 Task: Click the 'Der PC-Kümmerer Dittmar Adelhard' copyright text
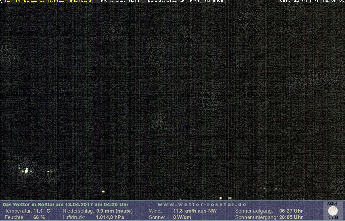tap(48, 2)
